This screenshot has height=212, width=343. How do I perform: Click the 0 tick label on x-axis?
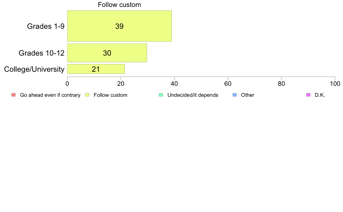click(x=67, y=84)
